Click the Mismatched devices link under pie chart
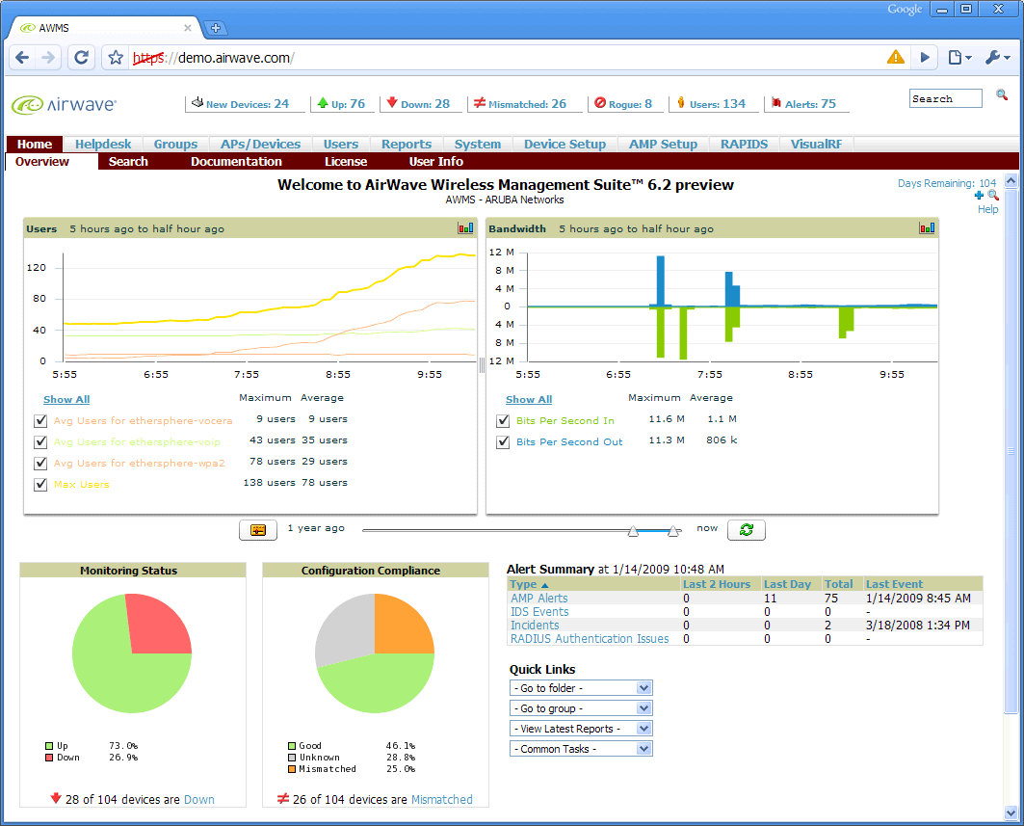 (x=441, y=800)
